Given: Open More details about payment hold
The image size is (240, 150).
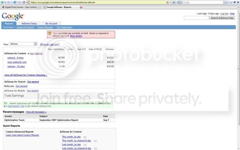Looking at the screenshot, I should click(76, 36).
